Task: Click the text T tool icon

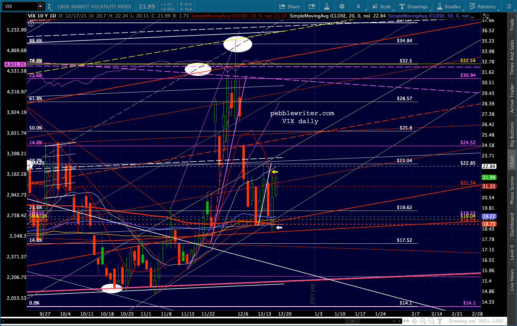Action: (x=440, y=321)
